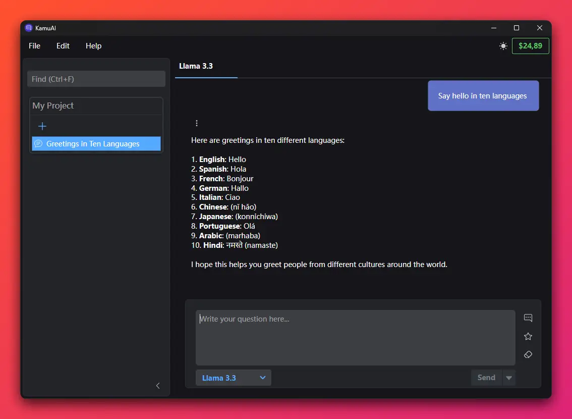
Task: Click the chat bubble icon beside input
Action: tap(528, 318)
